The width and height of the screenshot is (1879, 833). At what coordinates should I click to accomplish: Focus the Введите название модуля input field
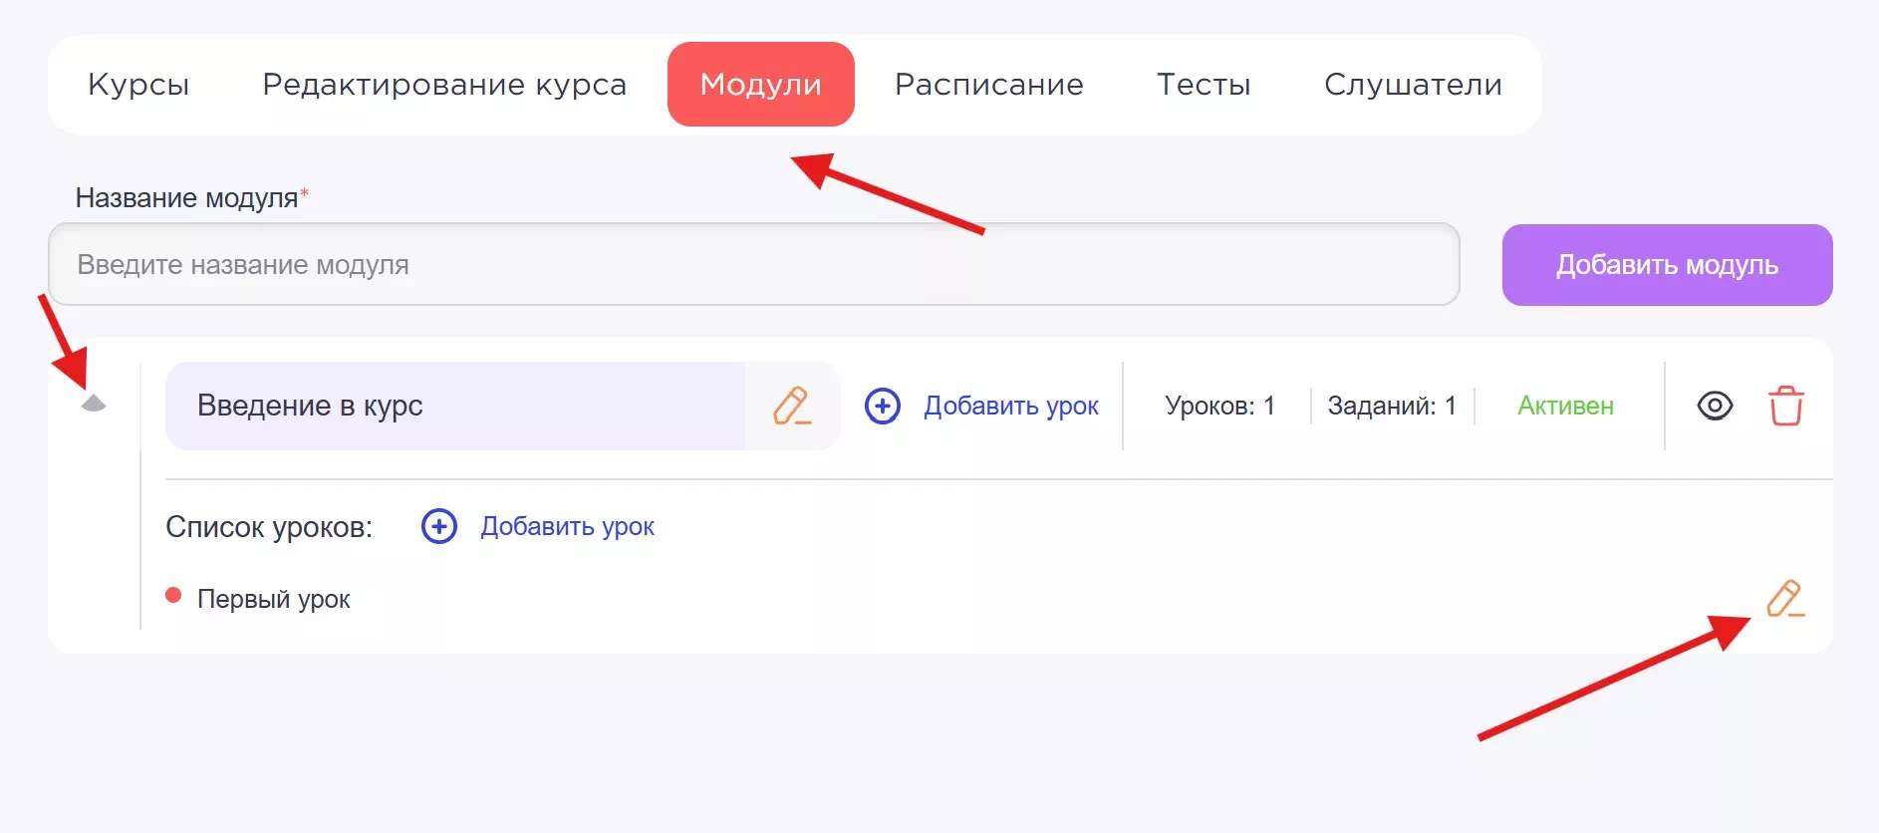tap(753, 265)
